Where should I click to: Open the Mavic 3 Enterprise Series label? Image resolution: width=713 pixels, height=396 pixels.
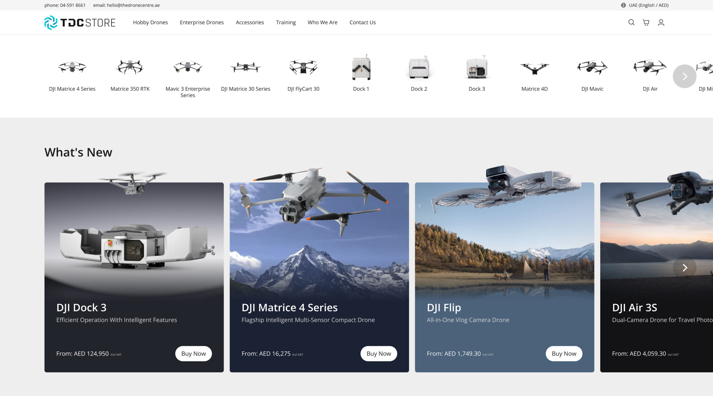188,92
